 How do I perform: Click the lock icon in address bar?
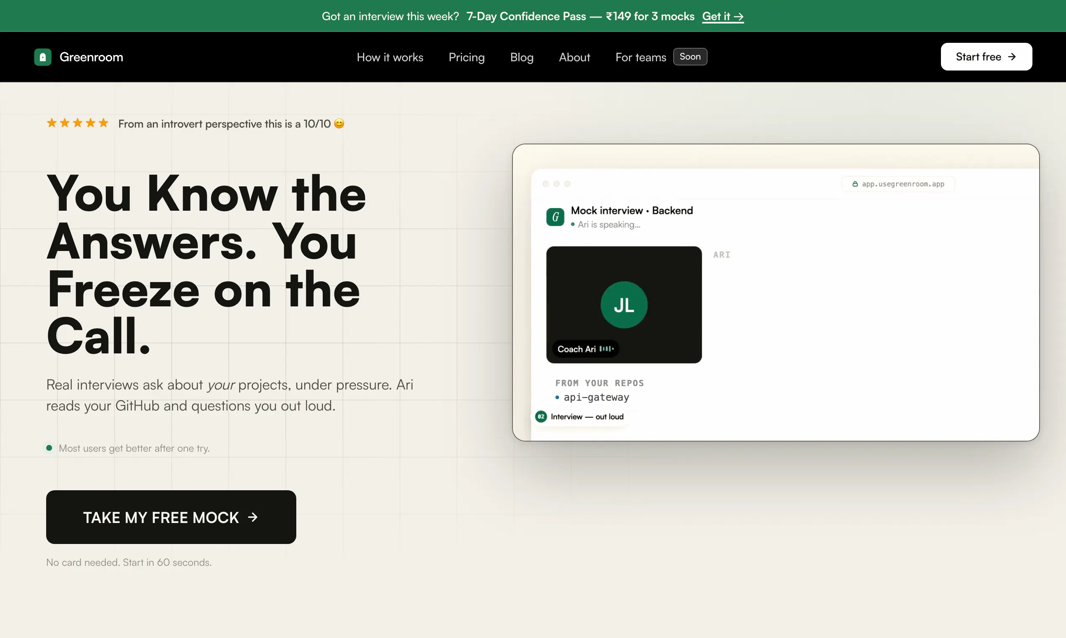point(855,184)
